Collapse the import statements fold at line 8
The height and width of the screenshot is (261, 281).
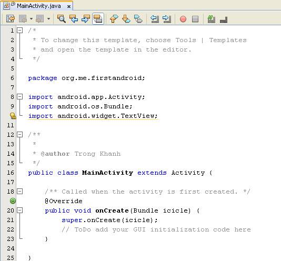[19, 97]
